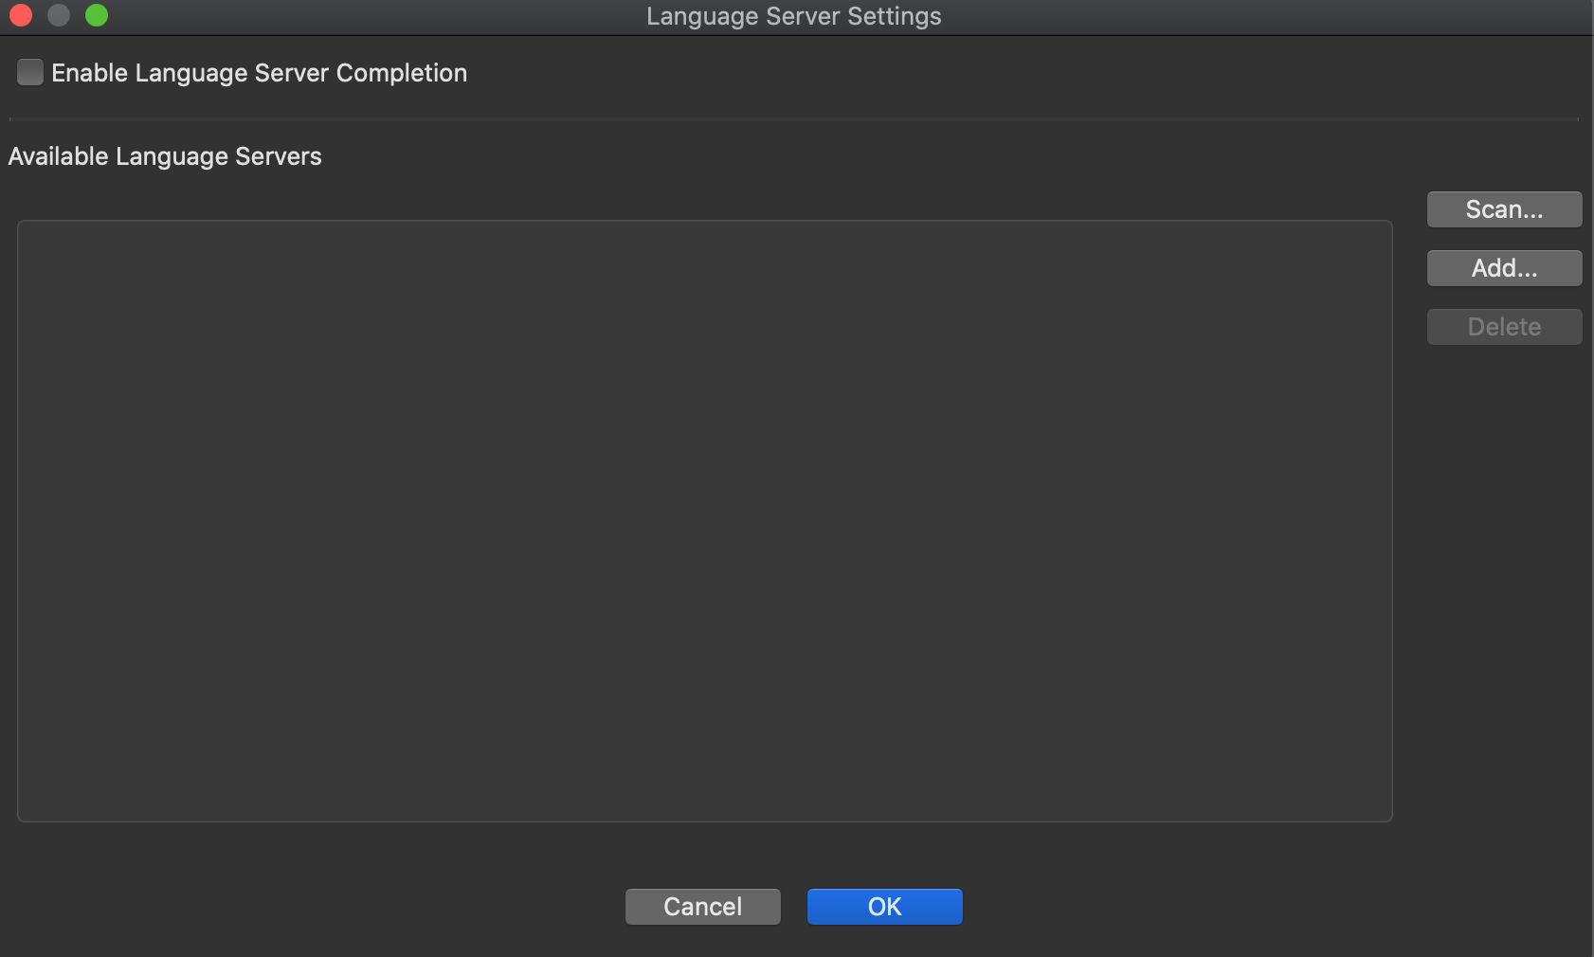Open the Add language server dialog
Viewport: 1594px width, 957px height.
(1503, 268)
